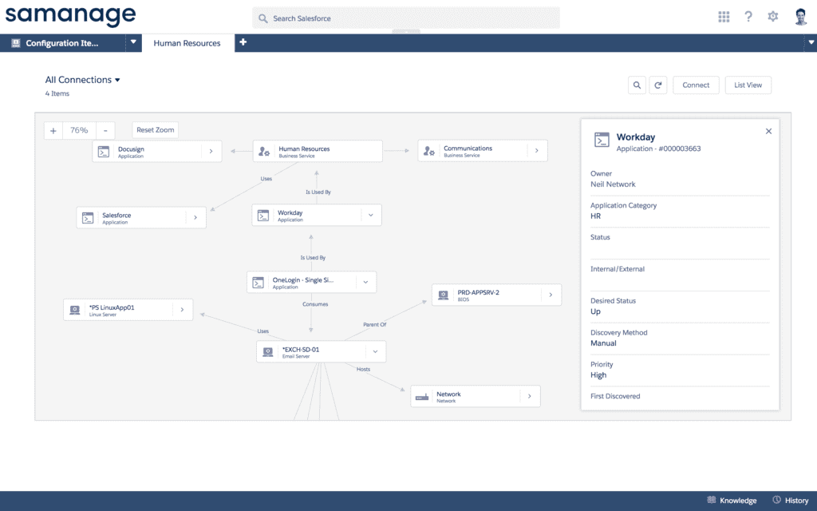This screenshot has height=511, width=817.
Task: Select the Human Resources node label
Action: pyautogui.click(x=304, y=149)
